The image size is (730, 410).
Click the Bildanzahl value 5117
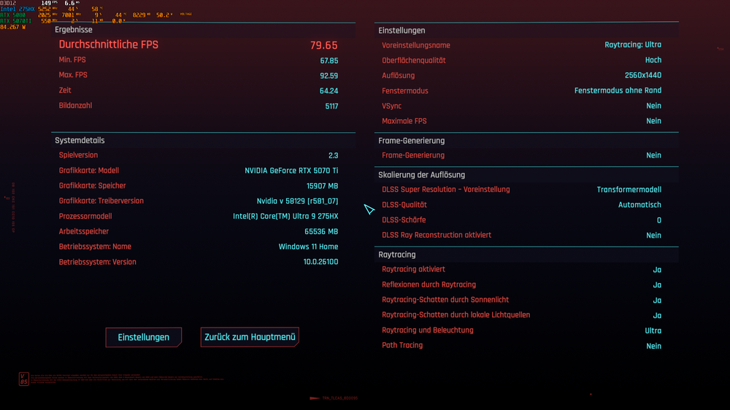(x=331, y=106)
